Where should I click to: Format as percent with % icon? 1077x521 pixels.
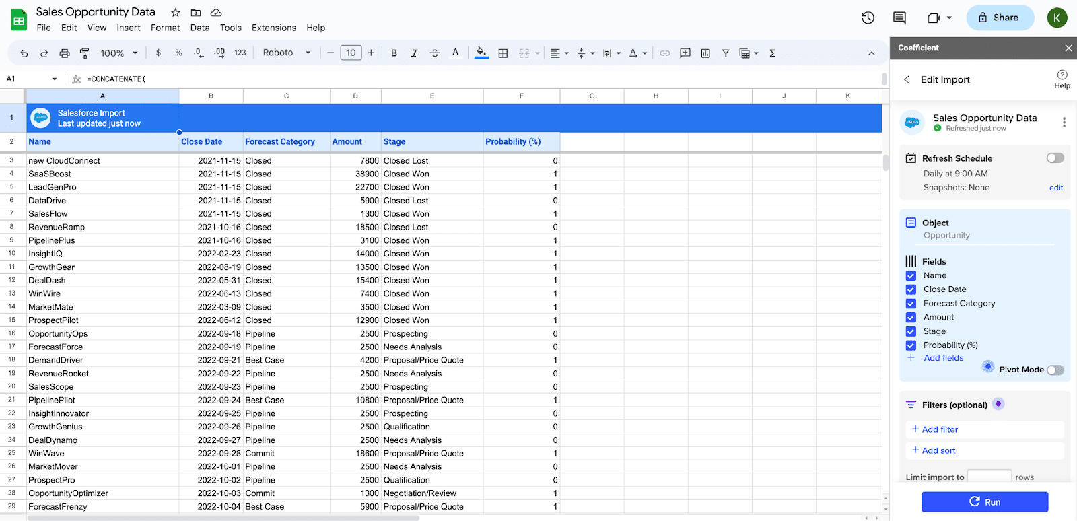click(x=178, y=53)
